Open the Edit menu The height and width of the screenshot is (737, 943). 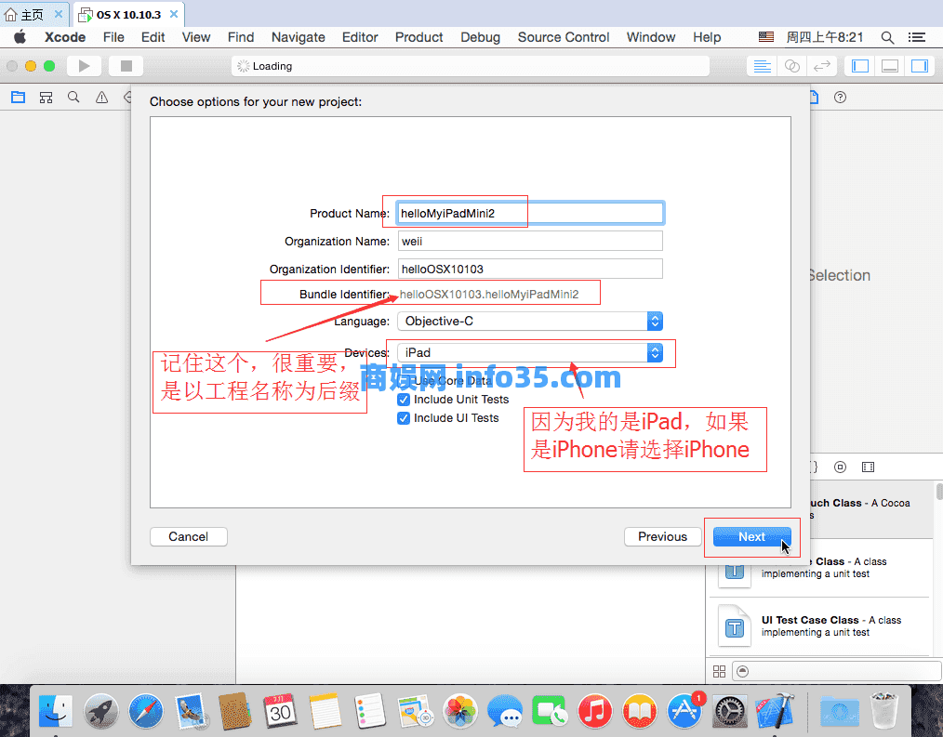click(153, 37)
